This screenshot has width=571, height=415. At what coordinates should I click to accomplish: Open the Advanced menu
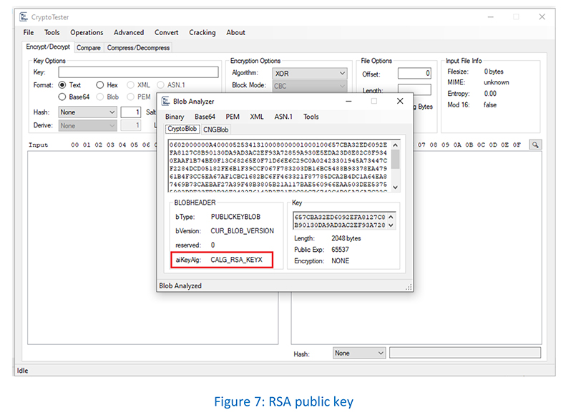(x=129, y=32)
